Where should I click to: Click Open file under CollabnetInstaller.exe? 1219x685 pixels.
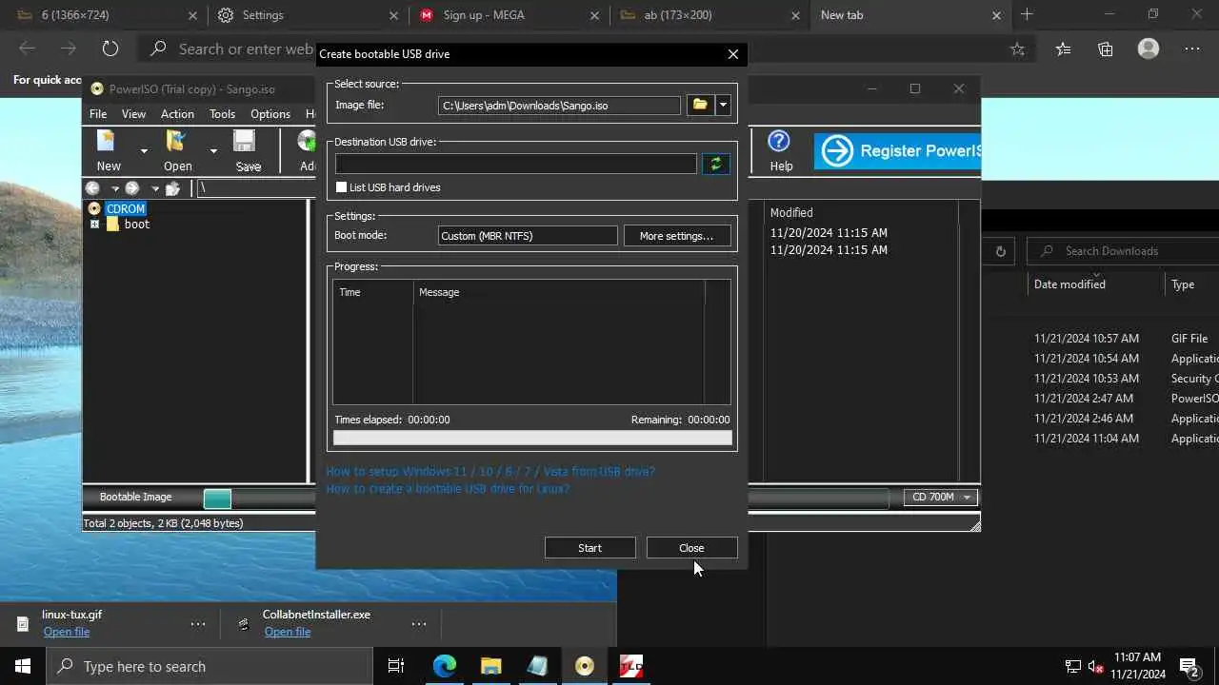tap(288, 632)
